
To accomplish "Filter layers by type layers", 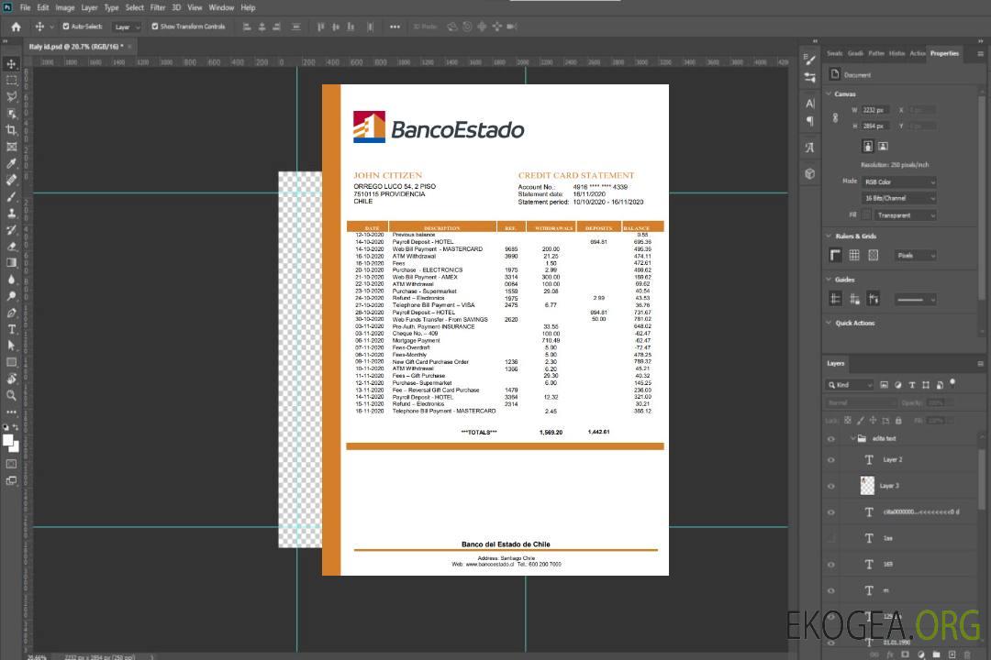I will pos(912,385).
